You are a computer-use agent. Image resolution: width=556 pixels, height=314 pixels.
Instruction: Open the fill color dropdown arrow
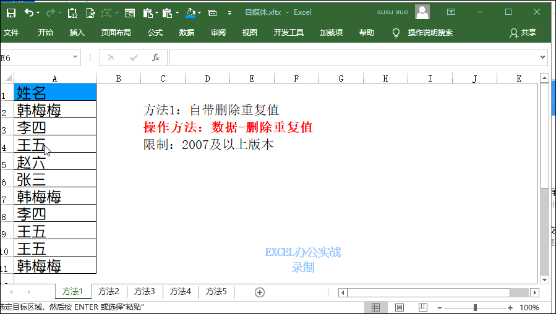[x=200, y=13]
